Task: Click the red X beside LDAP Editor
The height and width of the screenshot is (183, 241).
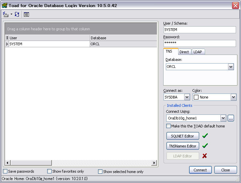Action: click(204, 156)
